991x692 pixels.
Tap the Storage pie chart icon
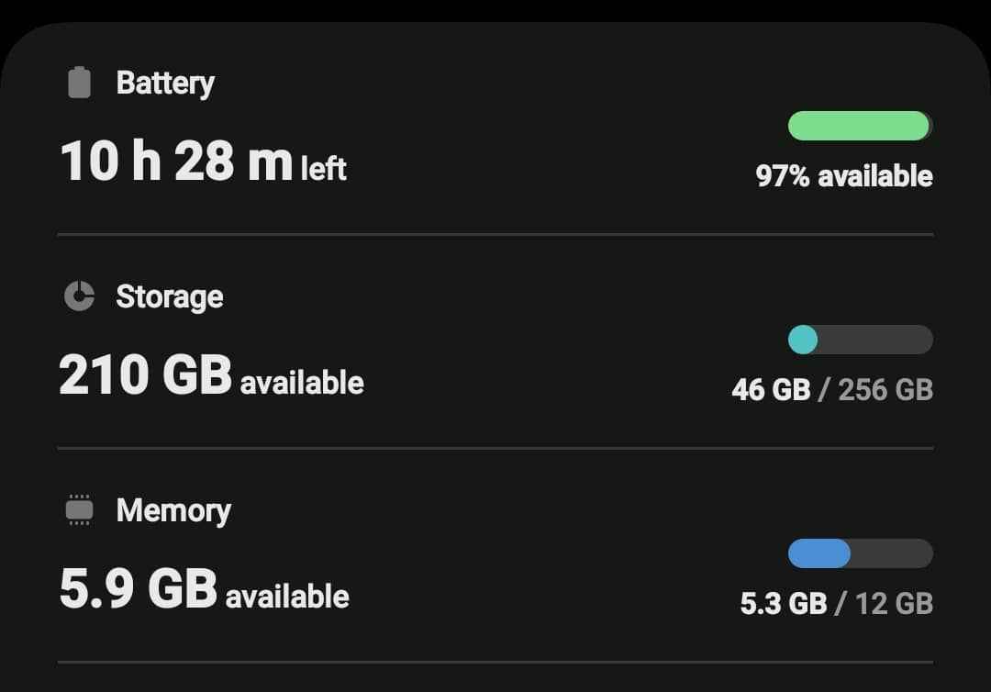[79, 296]
